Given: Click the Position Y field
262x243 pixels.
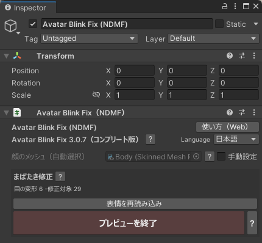Looking at the screenshot, I should tap(187, 71).
